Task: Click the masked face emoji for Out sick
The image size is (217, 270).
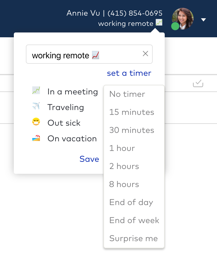Action: pyautogui.click(x=36, y=121)
